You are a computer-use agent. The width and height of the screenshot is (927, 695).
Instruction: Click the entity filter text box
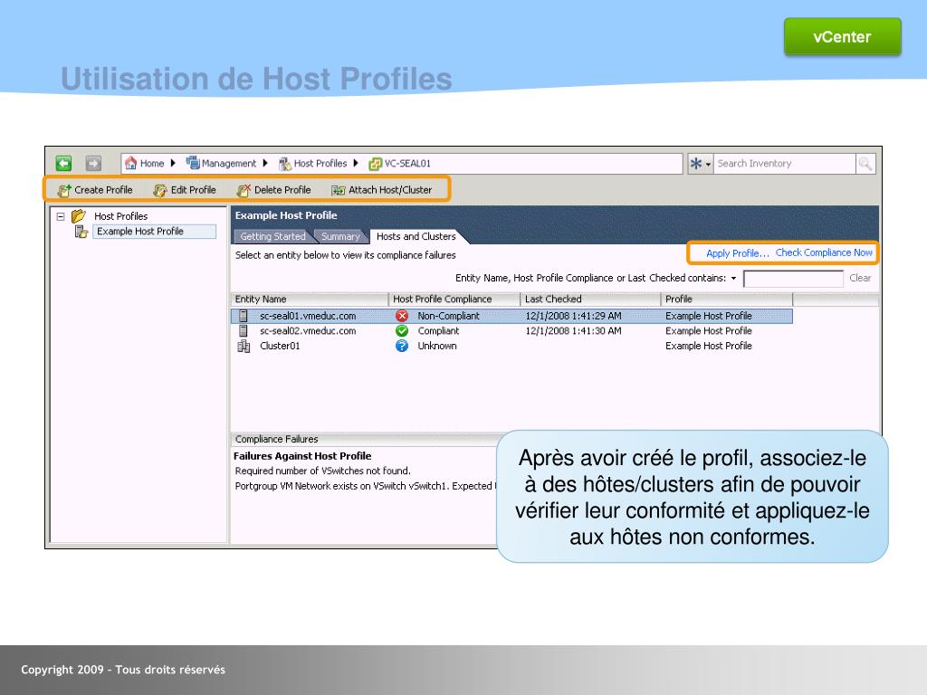click(x=793, y=279)
